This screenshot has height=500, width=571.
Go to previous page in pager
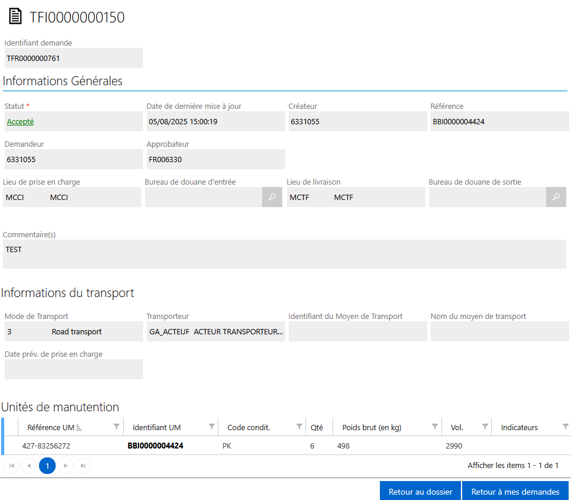click(29, 466)
